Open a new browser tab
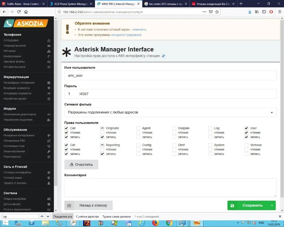 (241, 4)
